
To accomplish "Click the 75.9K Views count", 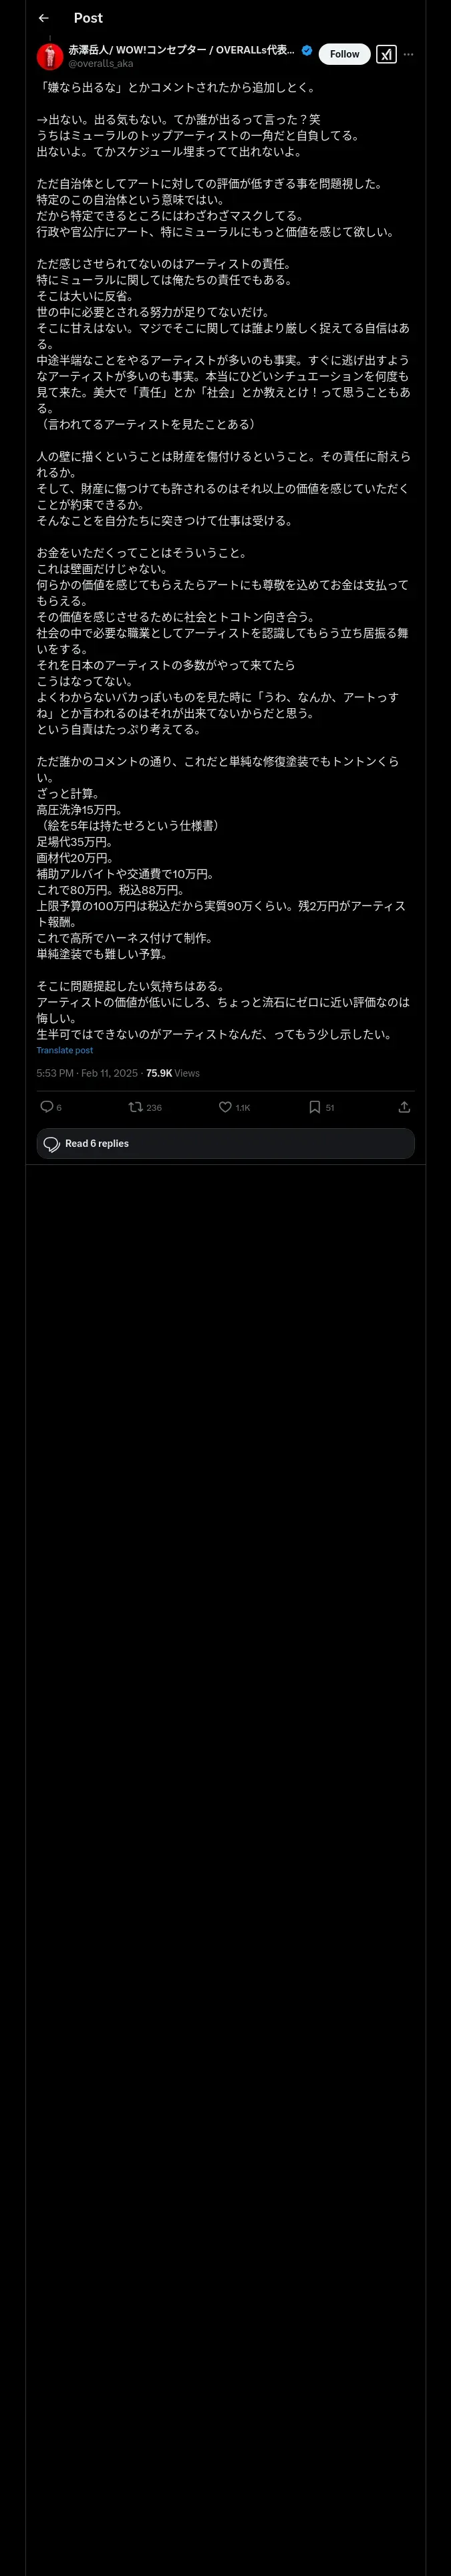I will pos(173,1073).
